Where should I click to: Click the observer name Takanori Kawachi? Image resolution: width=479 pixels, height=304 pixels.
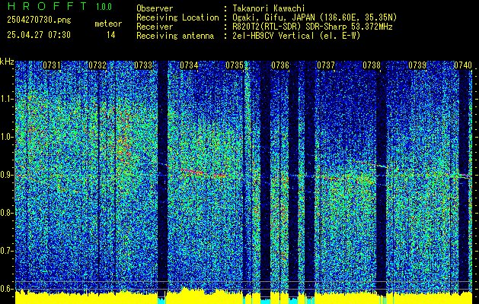point(269,8)
